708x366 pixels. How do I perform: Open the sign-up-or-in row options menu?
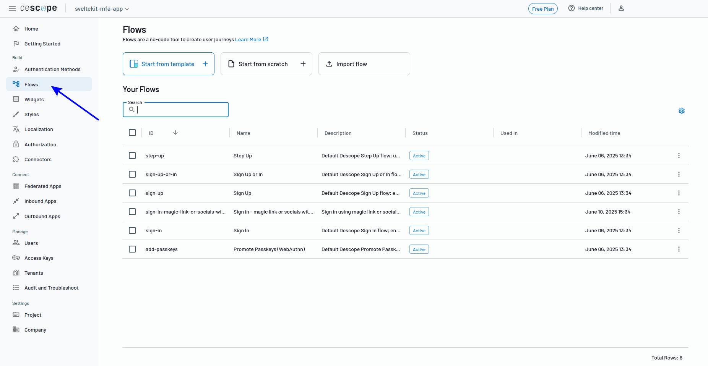[679, 174]
